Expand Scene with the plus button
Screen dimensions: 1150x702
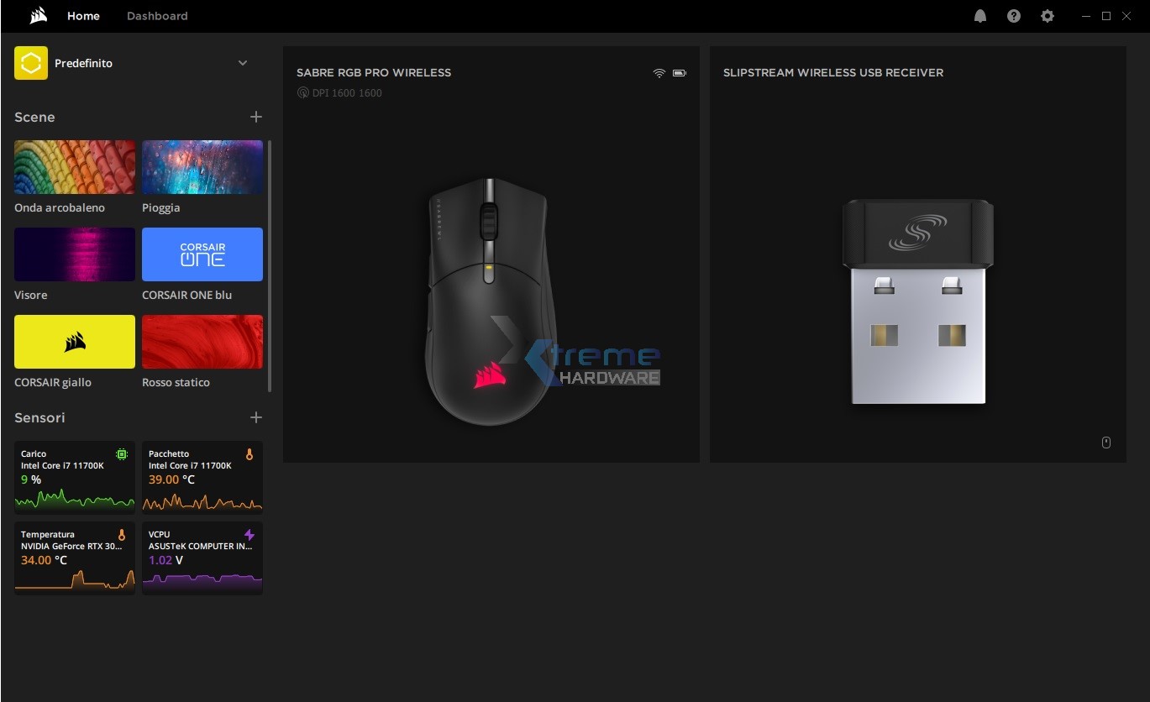coord(256,117)
